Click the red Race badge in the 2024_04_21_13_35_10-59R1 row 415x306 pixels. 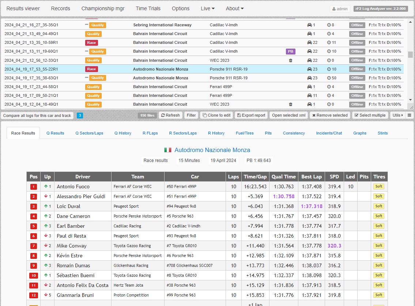(91, 43)
